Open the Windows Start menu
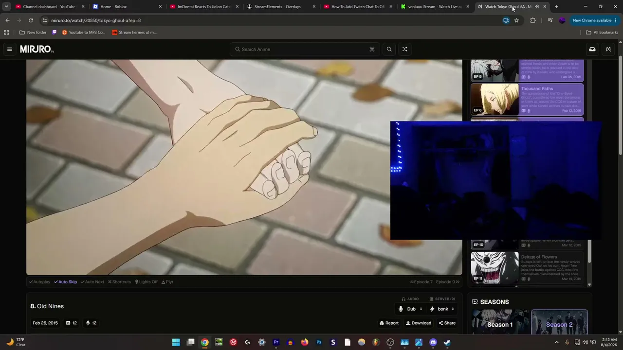 (176, 342)
